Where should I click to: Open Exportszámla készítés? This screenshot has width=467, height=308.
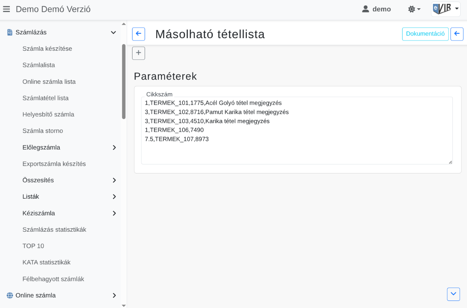pos(54,164)
